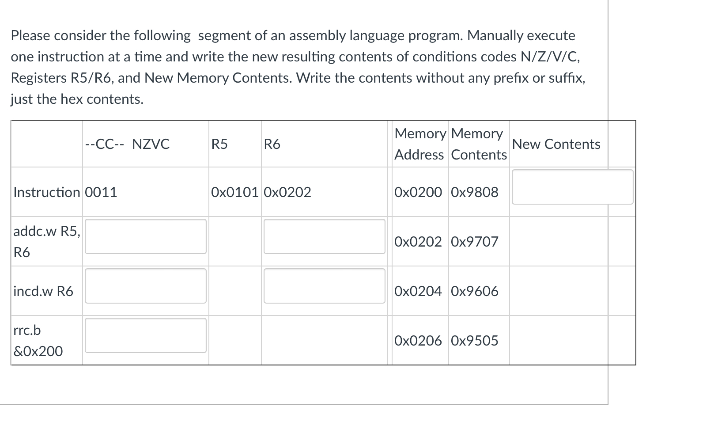Click the memory address 0x0204 cell
This screenshot has width=718, height=441.
click(x=416, y=291)
